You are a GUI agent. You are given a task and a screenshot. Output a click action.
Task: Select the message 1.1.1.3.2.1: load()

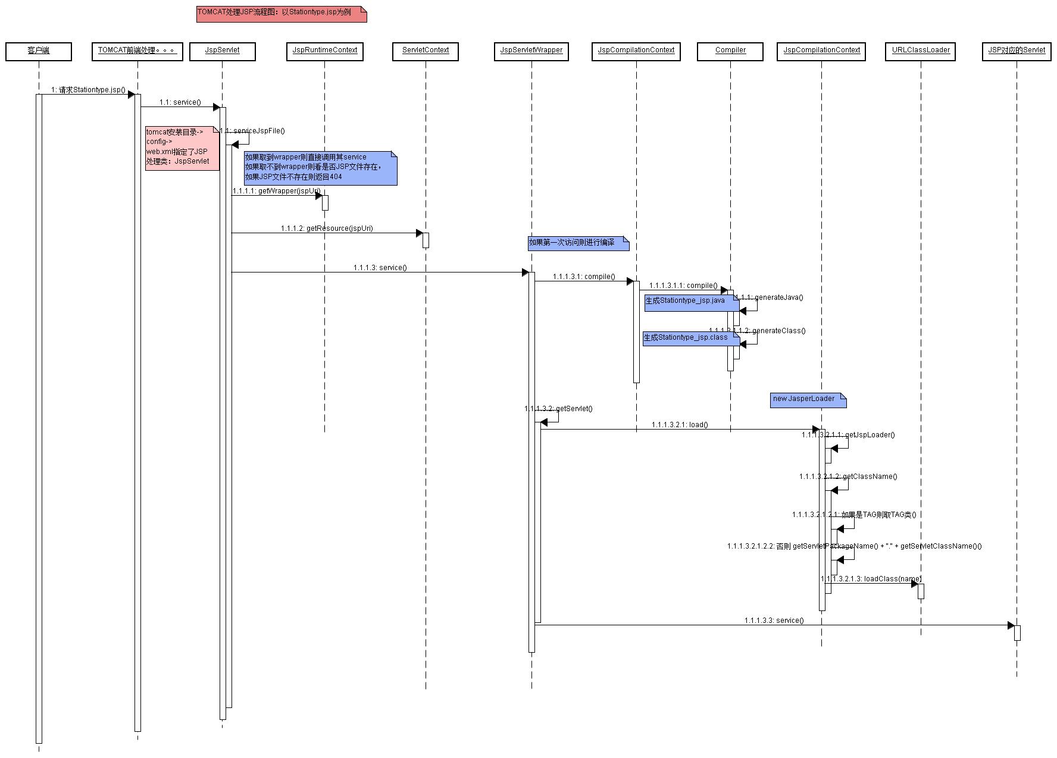[680, 425]
